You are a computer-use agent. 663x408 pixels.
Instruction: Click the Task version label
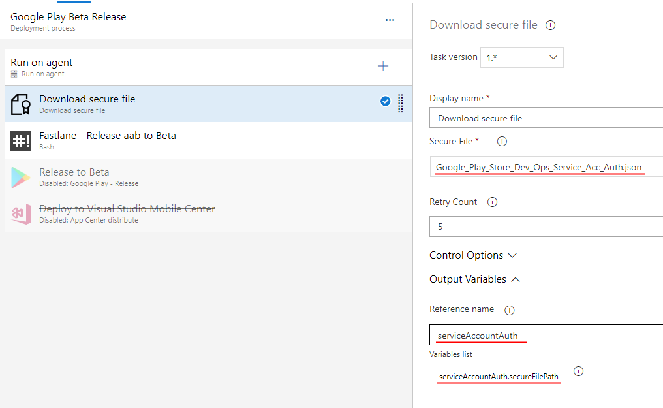[x=454, y=57]
